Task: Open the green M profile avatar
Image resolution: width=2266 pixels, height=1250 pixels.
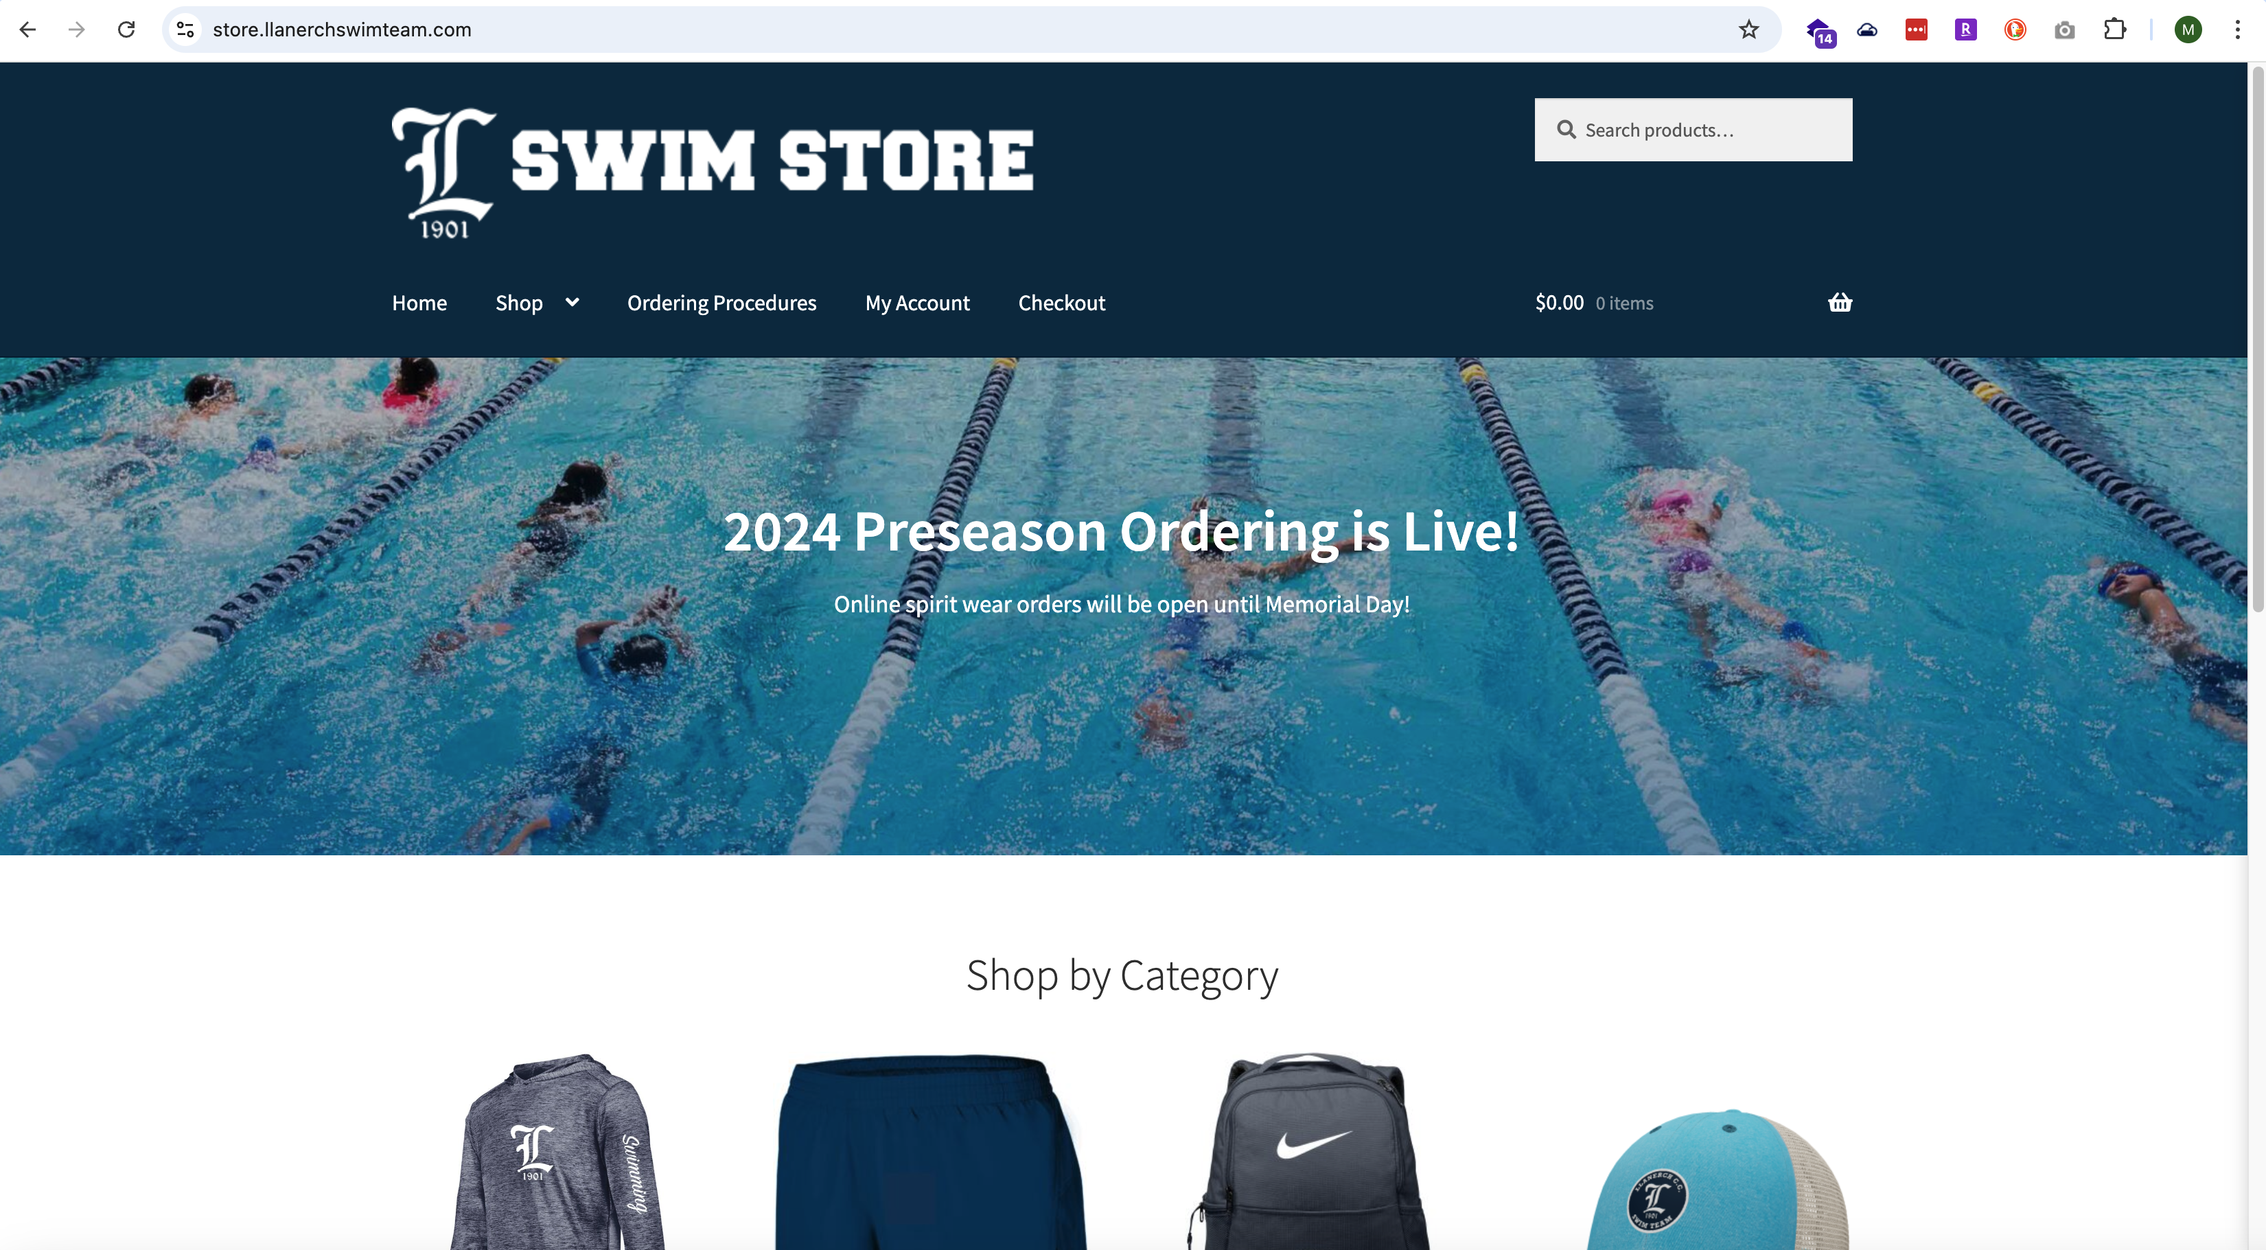Action: pyautogui.click(x=2188, y=30)
